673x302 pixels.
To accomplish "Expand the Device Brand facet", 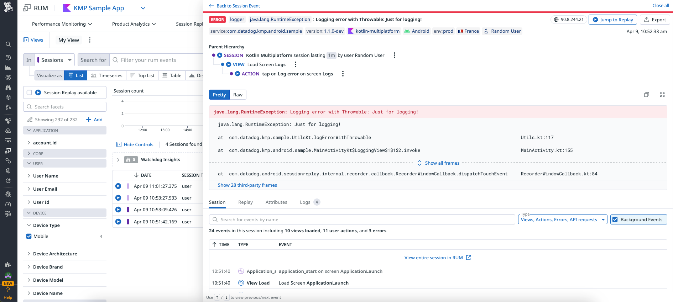I will [x=48, y=267].
